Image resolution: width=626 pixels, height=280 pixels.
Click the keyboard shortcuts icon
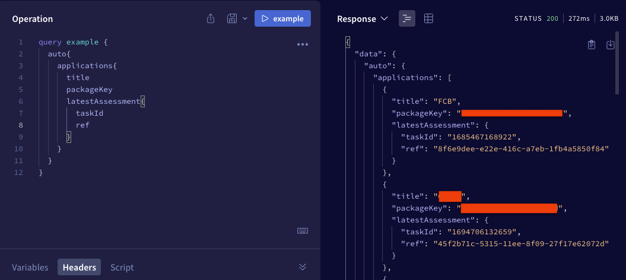tap(302, 231)
